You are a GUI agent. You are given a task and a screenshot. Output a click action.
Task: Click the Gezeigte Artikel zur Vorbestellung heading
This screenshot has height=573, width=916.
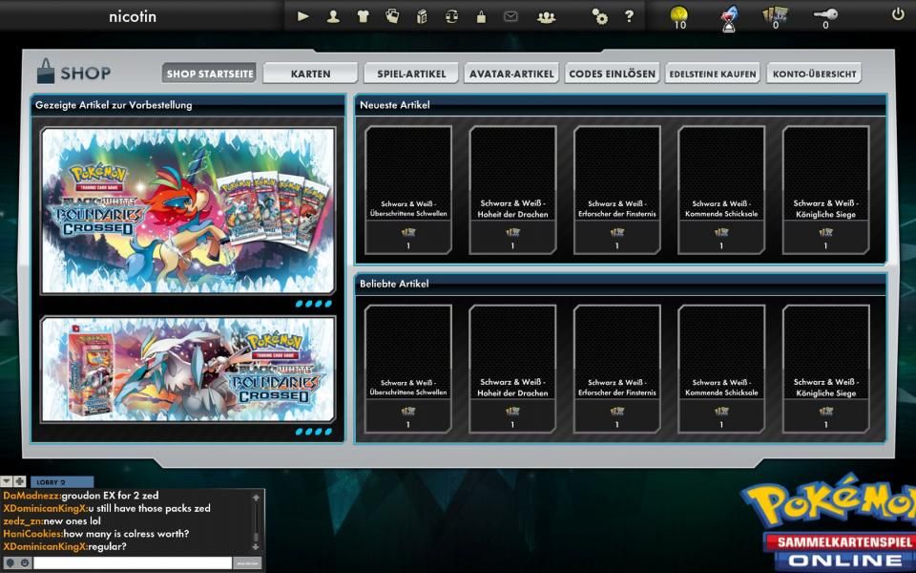coord(114,105)
